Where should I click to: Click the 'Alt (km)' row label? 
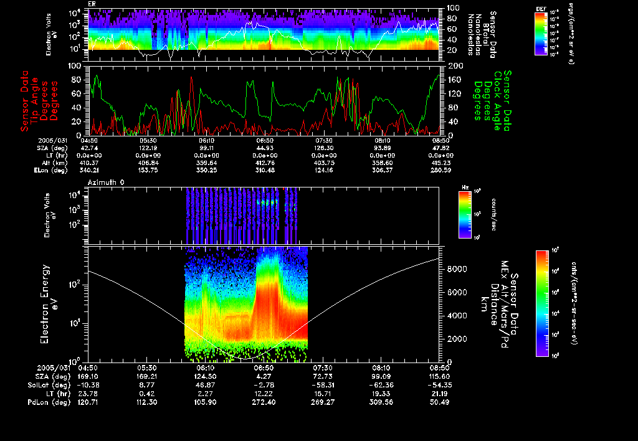55,163
